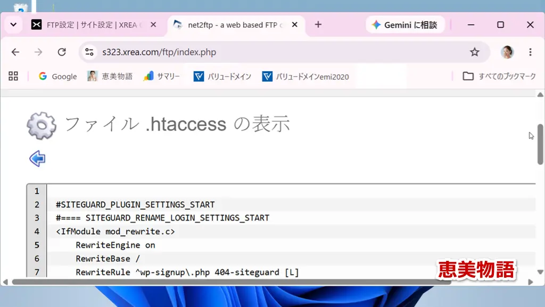Close the browser window
545x307 pixels.
tap(530, 24)
